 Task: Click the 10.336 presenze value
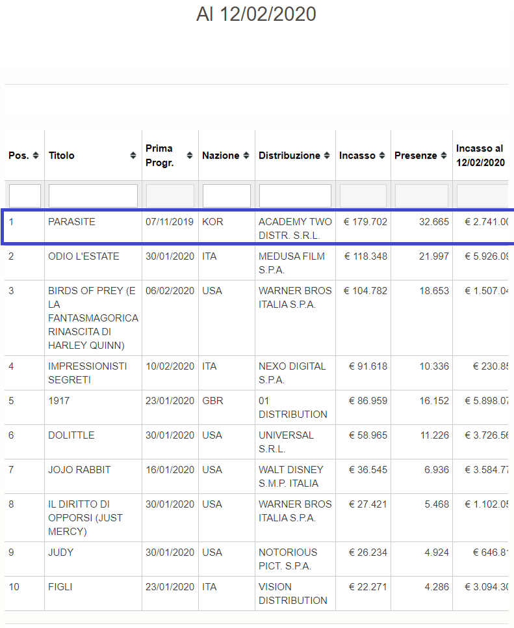[434, 366]
